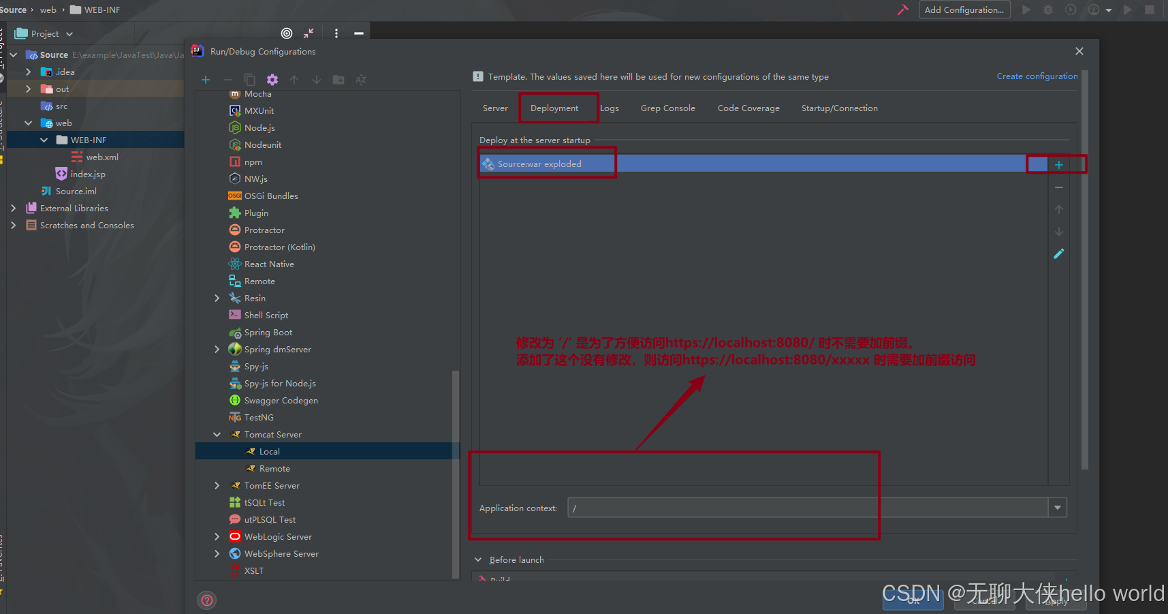Click the collapse all icon in Project panel

(x=309, y=33)
